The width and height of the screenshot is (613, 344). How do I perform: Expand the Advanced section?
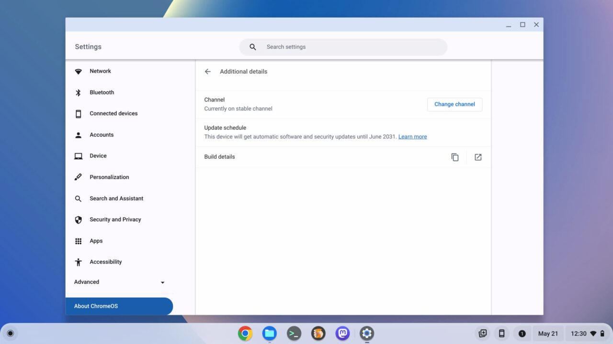pos(119,282)
